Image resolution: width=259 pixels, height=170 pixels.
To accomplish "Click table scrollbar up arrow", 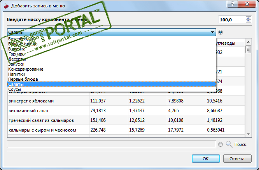I will click(x=248, y=42).
